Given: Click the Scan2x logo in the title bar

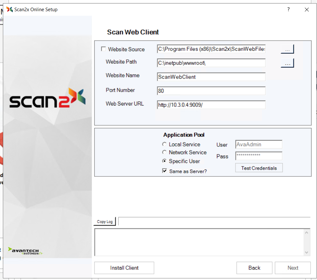Looking at the screenshot, I should [x=10, y=10].
